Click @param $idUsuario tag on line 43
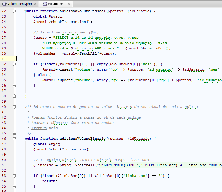The width and height of the screenshot is (222, 192). click(50, 123)
